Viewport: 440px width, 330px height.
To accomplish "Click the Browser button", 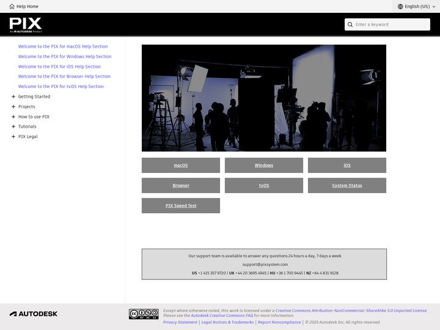I will click(181, 186).
